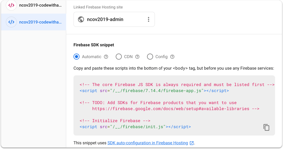Viewport: 283px width, 149px height.
Task: Click the ncov2019-admin hosting site name
Action: [x=105, y=19]
